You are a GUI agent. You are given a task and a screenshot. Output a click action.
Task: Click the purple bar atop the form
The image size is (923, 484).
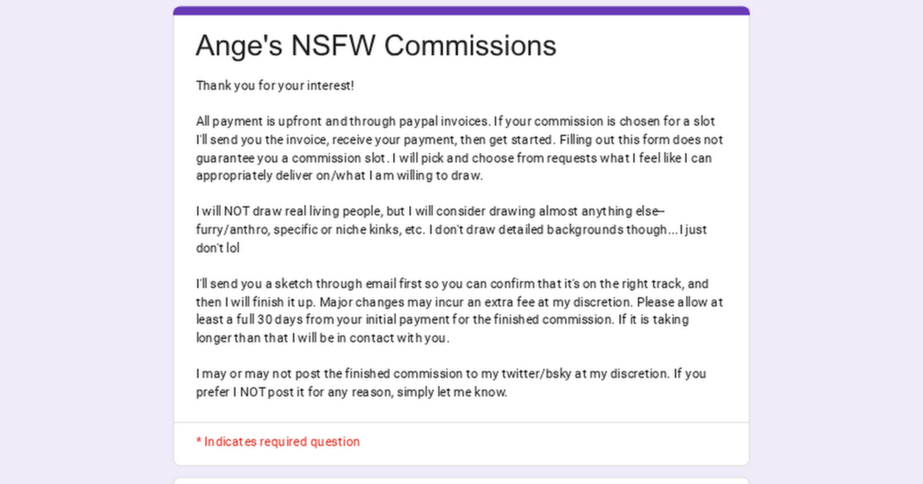461,10
